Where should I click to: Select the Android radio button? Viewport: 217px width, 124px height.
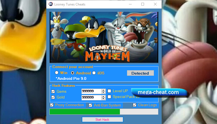[72, 73]
